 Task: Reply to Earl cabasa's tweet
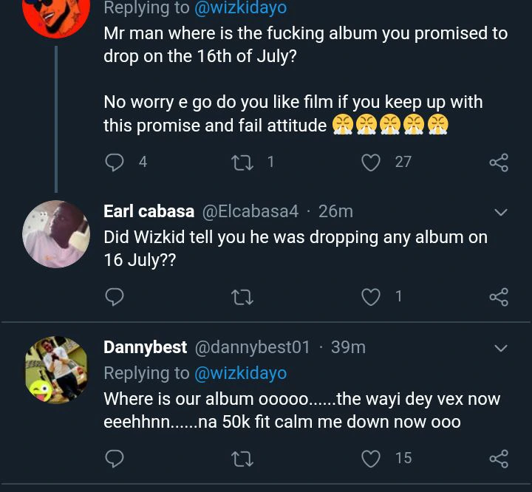(x=115, y=297)
